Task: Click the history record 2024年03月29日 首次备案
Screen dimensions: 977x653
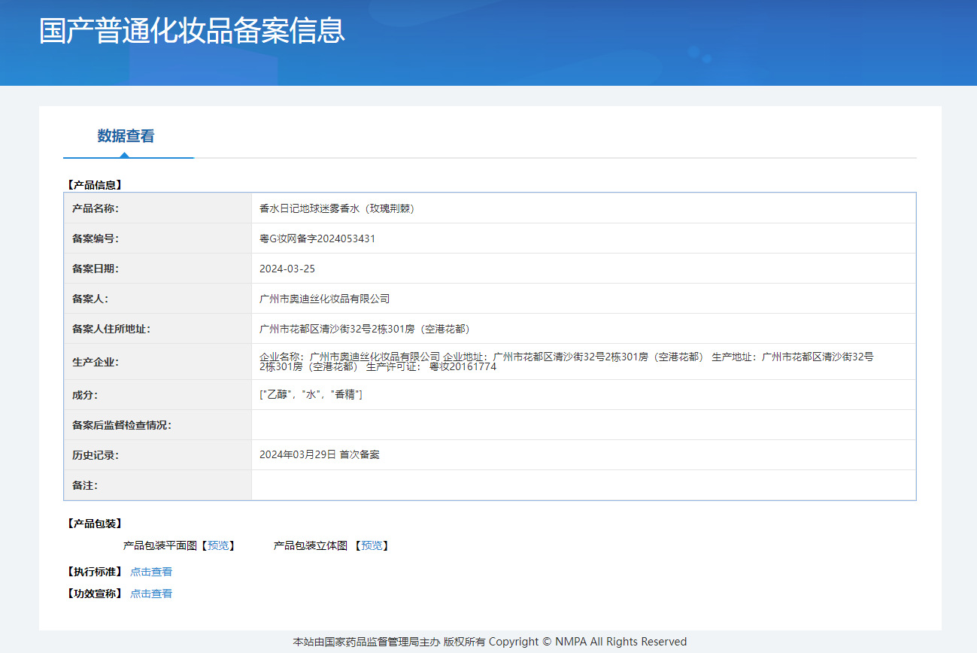Action: (x=320, y=455)
